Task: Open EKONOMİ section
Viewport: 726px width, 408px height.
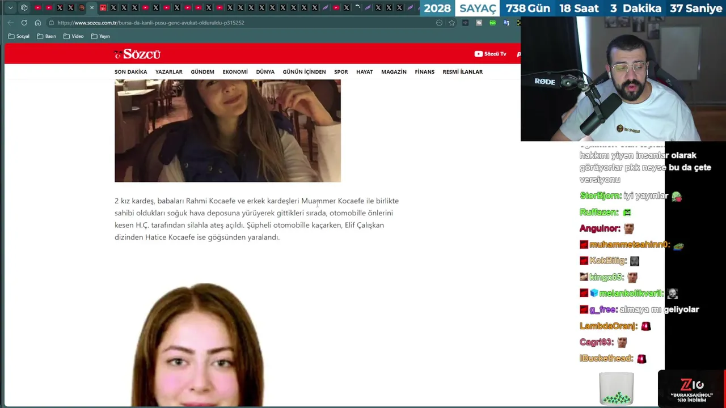Action: [x=235, y=72]
